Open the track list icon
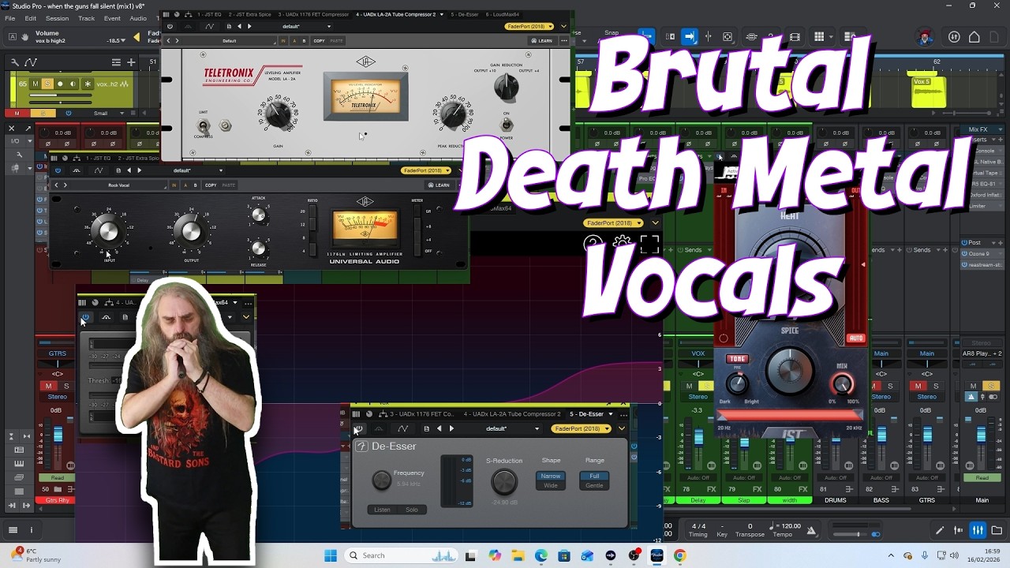This screenshot has width=1010, height=568. [117, 62]
